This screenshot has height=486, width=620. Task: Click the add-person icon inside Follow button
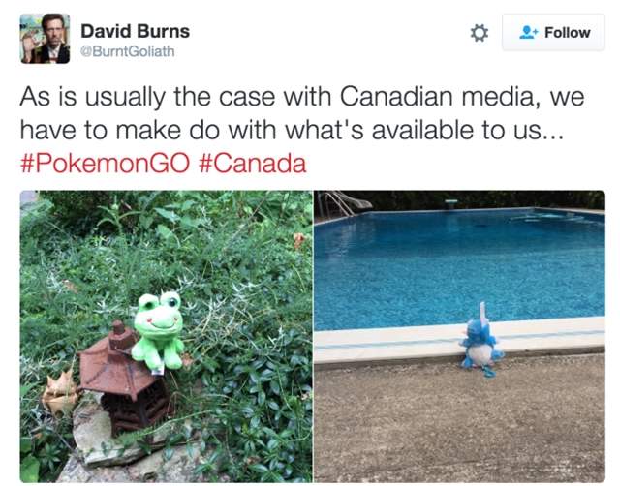click(528, 32)
